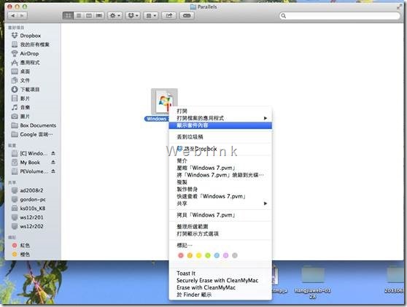Image resolution: width=407 pixels, height=307 pixels.
Task: Expand 打開檔案的應用程式 submenu
Action: [x=220, y=118]
